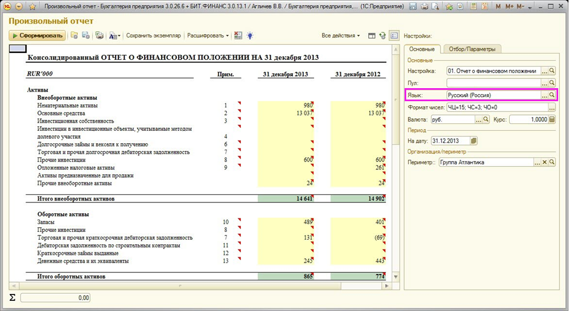Screen dimensions: 569x311
Task: Open calculator button in Курс field
Action: (x=552, y=119)
